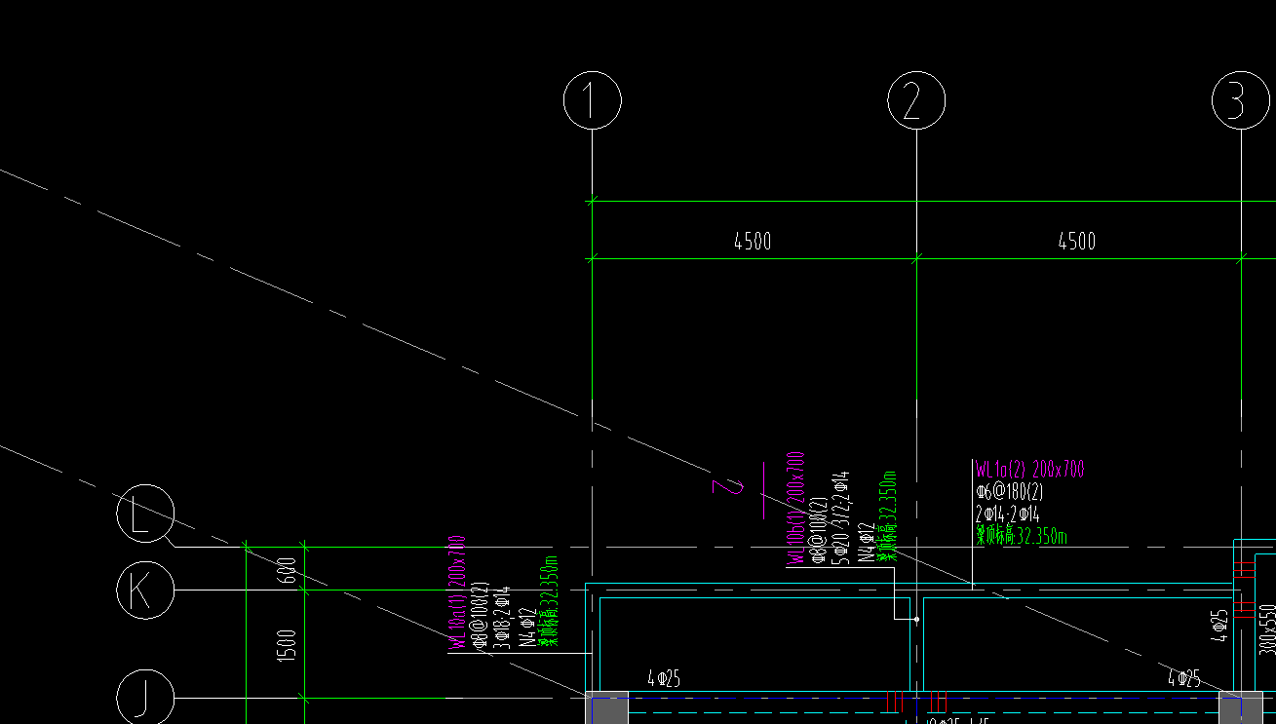Pick the axis bubble labeled J
Image resolution: width=1276 pixels, height=724 pixels.
click(145, 696)
